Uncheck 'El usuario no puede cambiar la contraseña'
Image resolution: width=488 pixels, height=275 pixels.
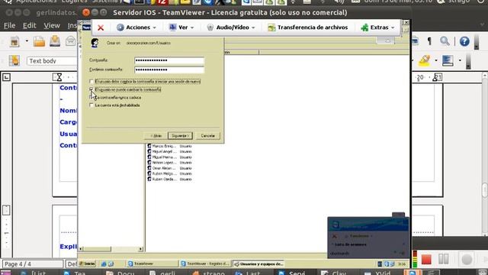[91, 89]
